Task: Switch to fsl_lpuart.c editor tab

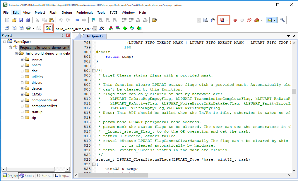Action: pyautogui.click(x=92, y=36)
